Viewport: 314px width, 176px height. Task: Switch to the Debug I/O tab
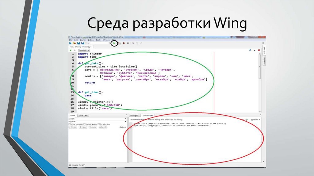(135, 115)
